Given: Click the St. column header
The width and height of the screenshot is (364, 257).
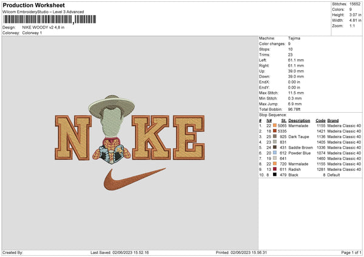Looking at the screenshot, I should (284, 121).
